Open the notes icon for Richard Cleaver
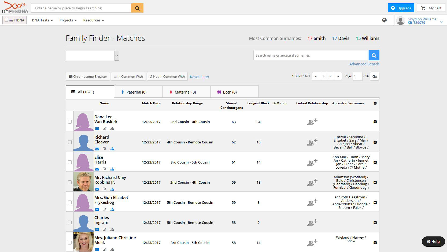The height and width of the screenshot is (252, 447). [105, 149]
